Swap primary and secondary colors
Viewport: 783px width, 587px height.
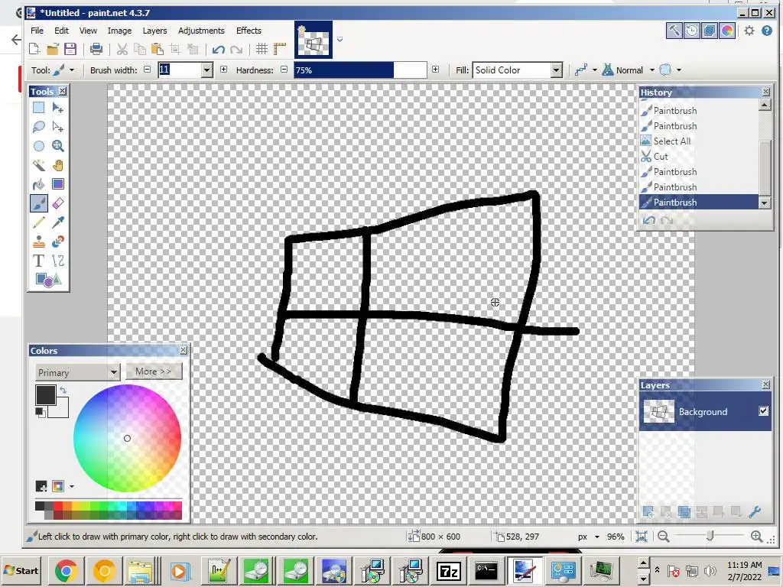tap(63, 390)
